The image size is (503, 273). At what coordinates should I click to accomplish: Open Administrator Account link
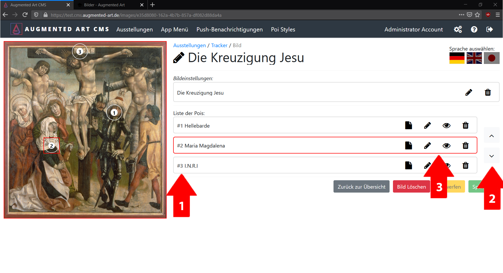point(413,29)
